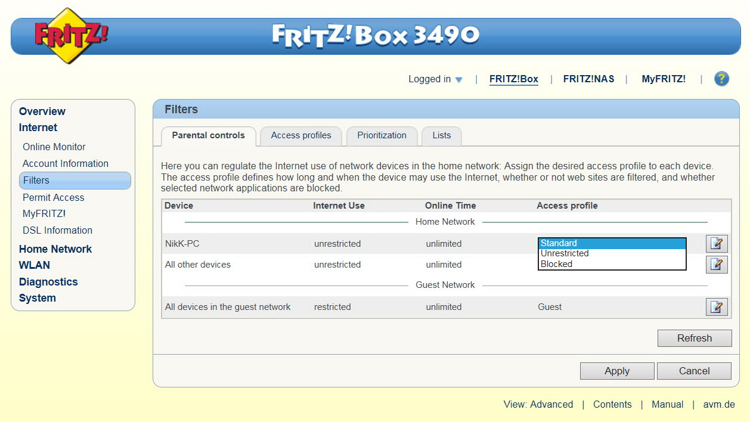This screenshot has height=422, width=750.
Task: Open Permit Access page
Action: [54, 197]
